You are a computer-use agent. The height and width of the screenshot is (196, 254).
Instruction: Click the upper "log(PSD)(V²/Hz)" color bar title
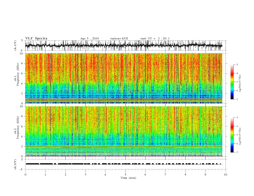click(240, 84)
